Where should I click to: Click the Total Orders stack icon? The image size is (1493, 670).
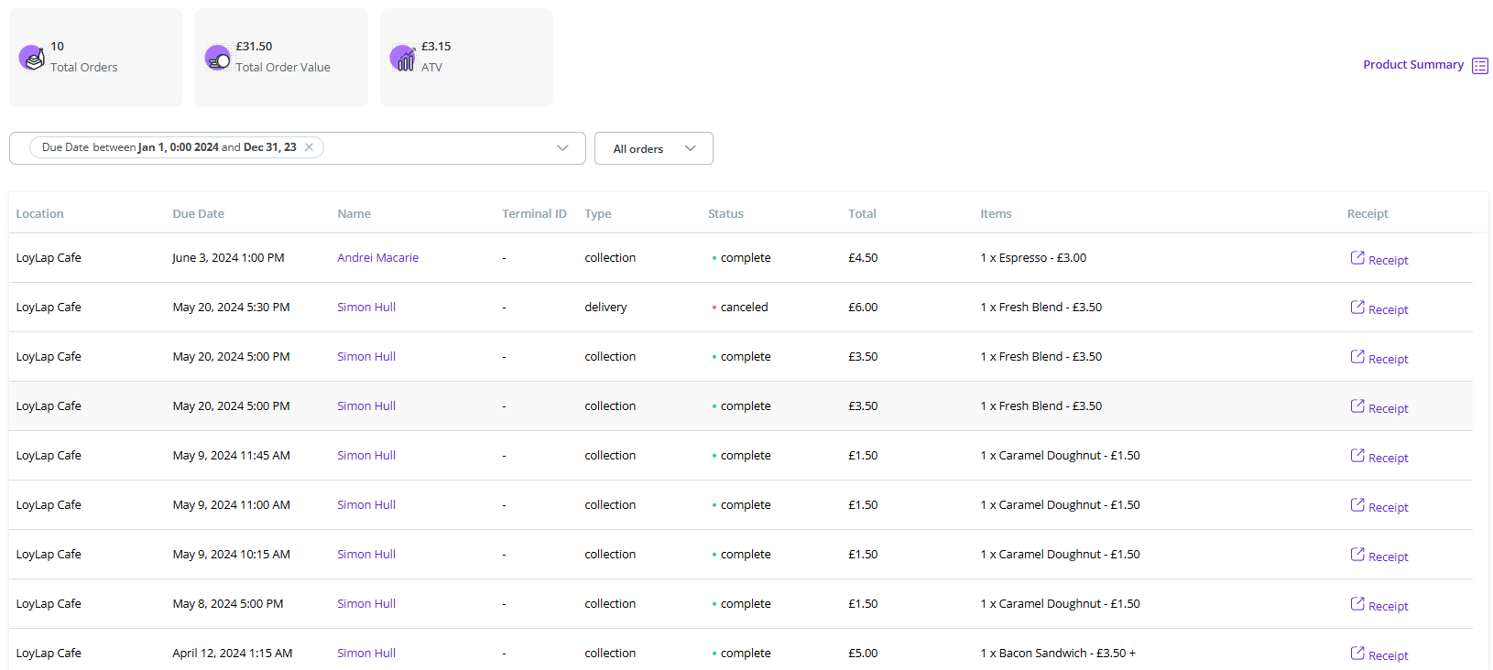[x=32, y=59]
